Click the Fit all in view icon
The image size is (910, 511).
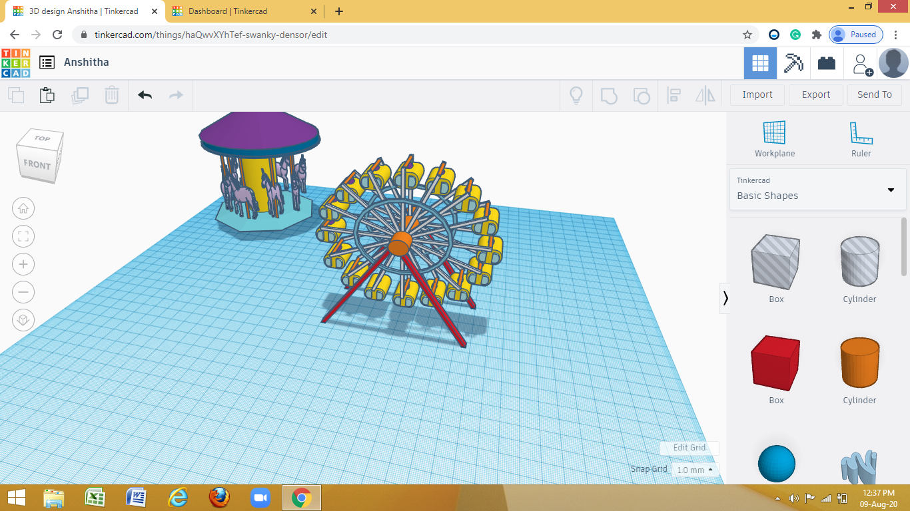pyautogui.click(x=23, y=236)
